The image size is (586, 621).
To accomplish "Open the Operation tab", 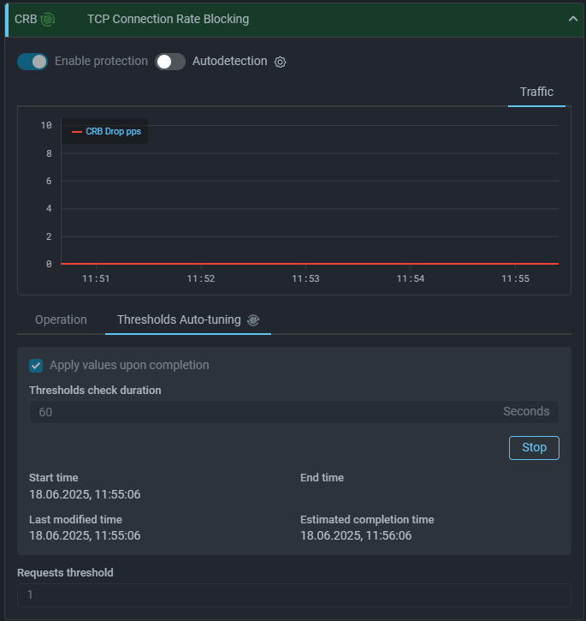I will click(61, 319).
